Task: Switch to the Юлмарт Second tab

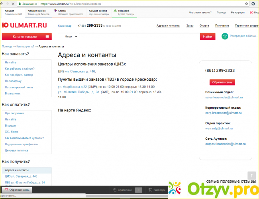Action: click(99, 12)
